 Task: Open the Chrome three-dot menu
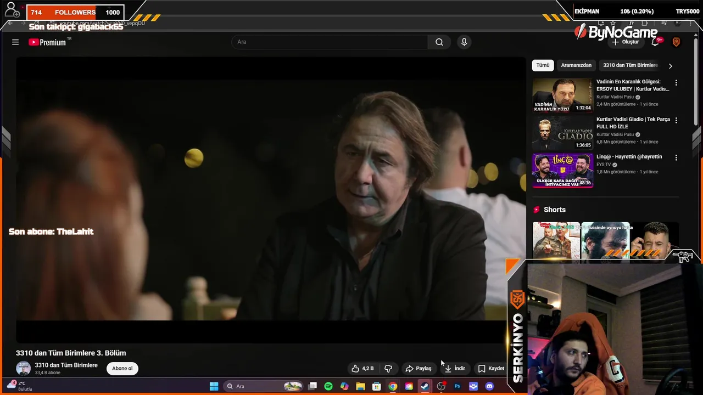pos(691,23)
